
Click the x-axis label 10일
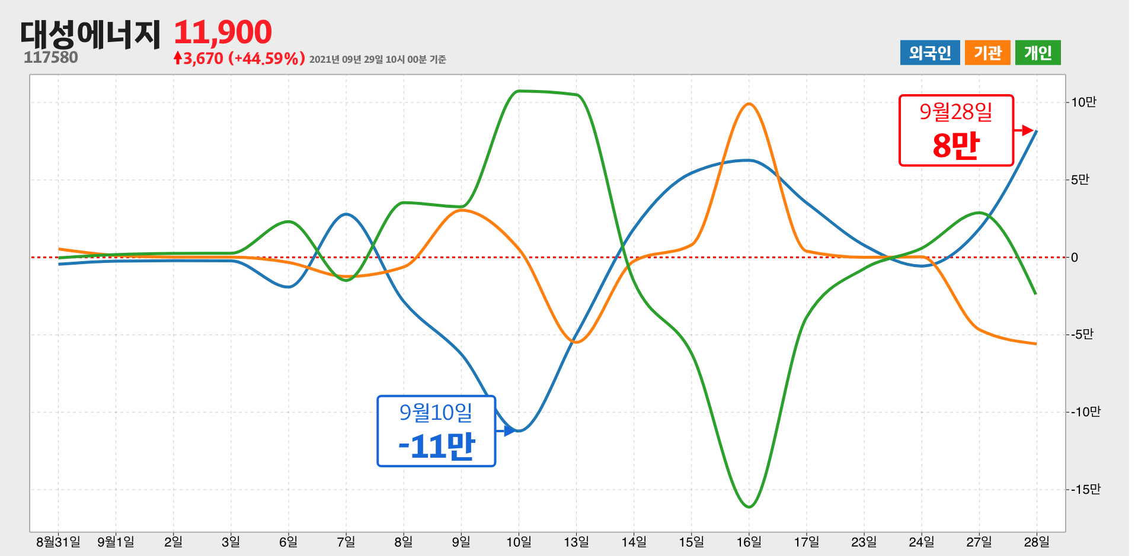coord(519,542)
